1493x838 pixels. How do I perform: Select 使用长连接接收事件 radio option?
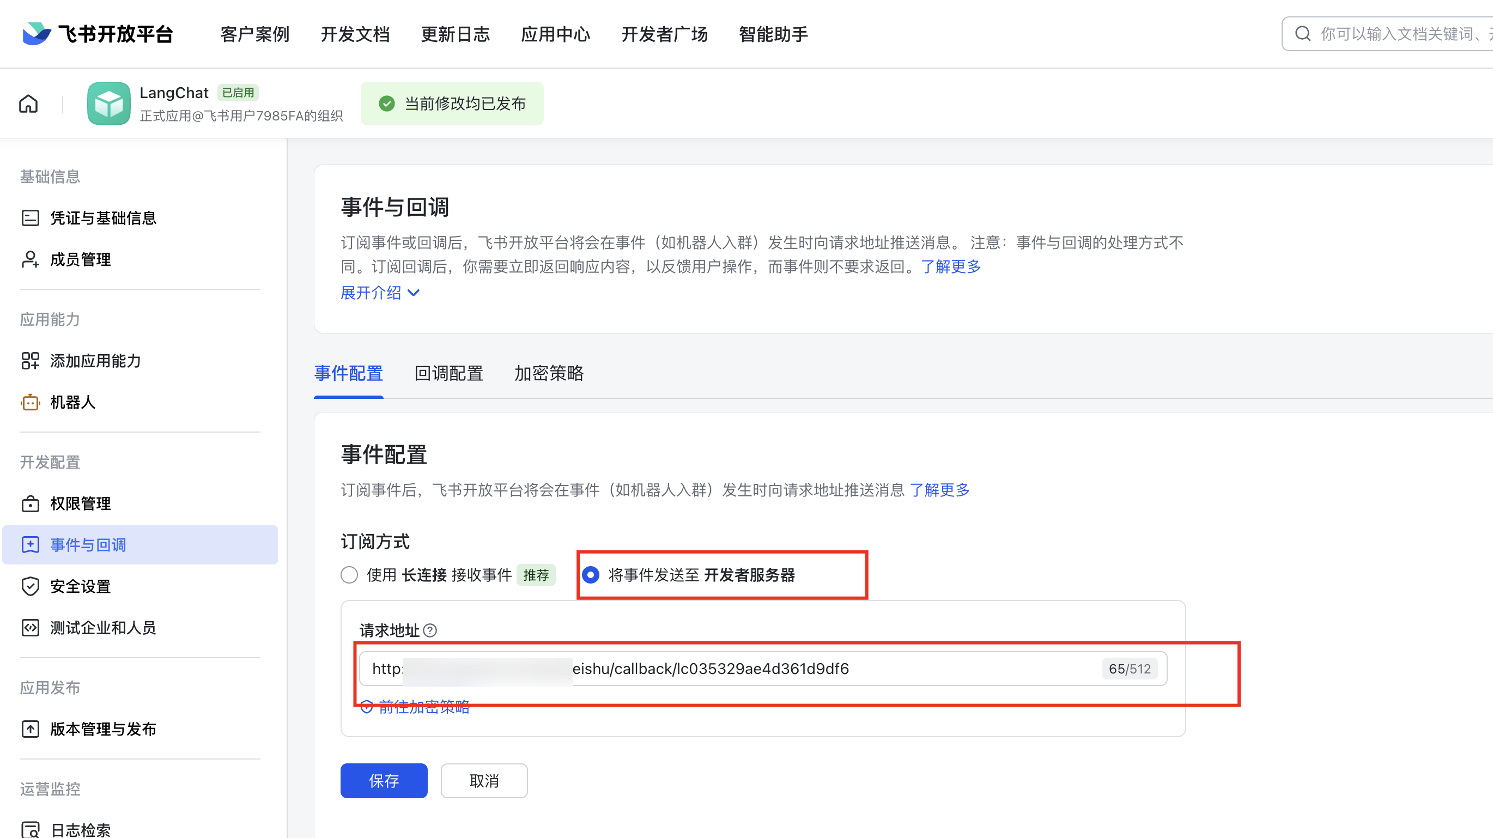[x=349, y=575]
